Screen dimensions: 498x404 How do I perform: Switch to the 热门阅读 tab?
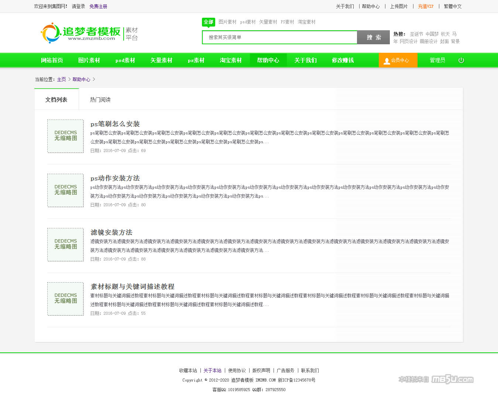point(100,100)
